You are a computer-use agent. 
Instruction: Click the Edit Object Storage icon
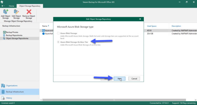(x=16, y=12)
